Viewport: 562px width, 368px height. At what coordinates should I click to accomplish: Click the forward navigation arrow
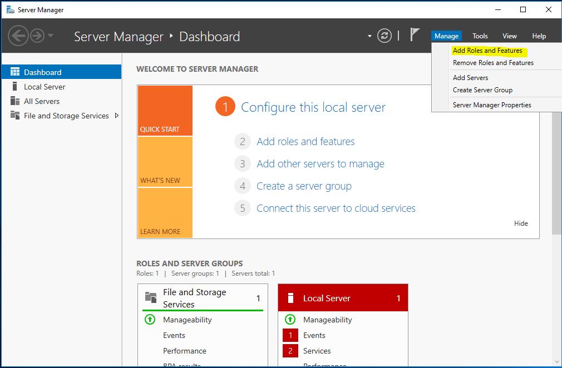click(x=37, y=36)
